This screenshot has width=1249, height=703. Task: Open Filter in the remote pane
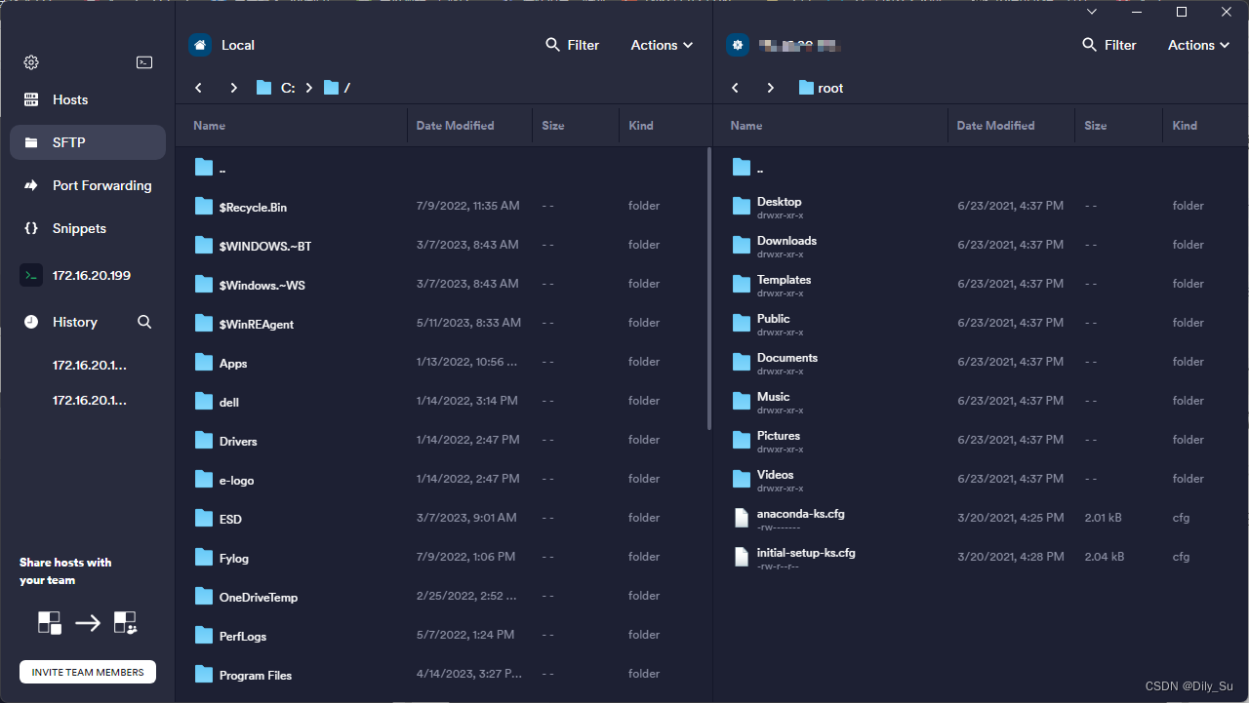coord(1109,45)
